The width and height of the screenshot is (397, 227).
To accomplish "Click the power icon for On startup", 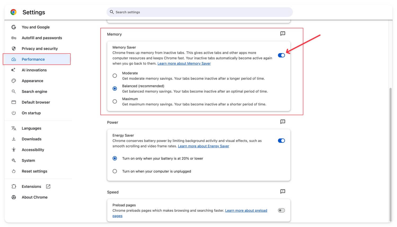I will click(x=14, y=113).
